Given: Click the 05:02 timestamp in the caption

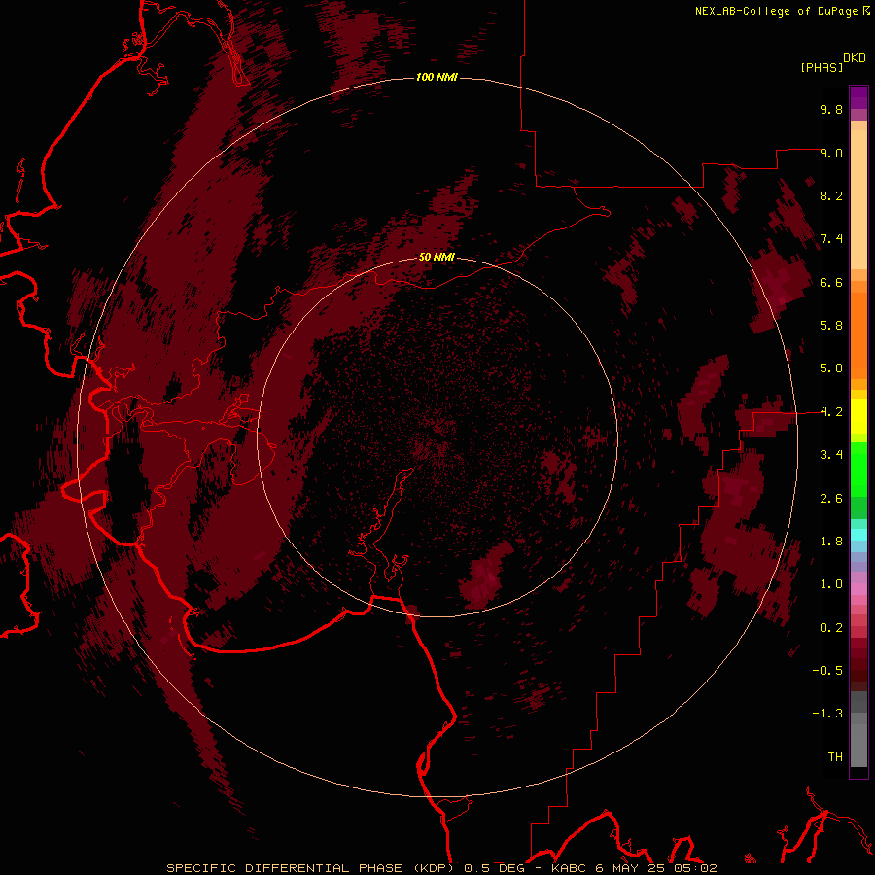Looking at the screenshot, I should tap(695, 868).
